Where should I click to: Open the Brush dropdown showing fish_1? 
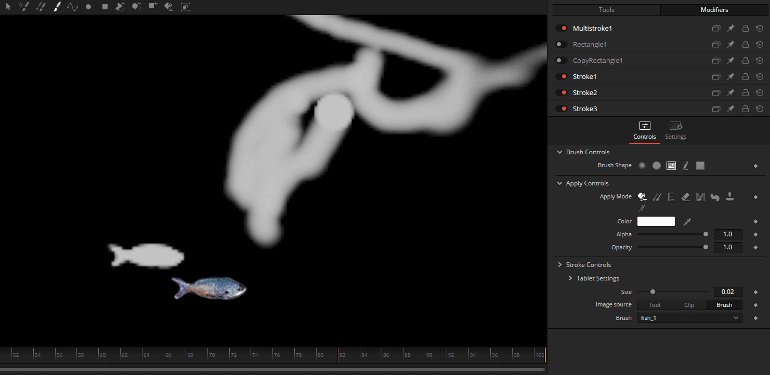pyautogui.click(x=689, y=317)
